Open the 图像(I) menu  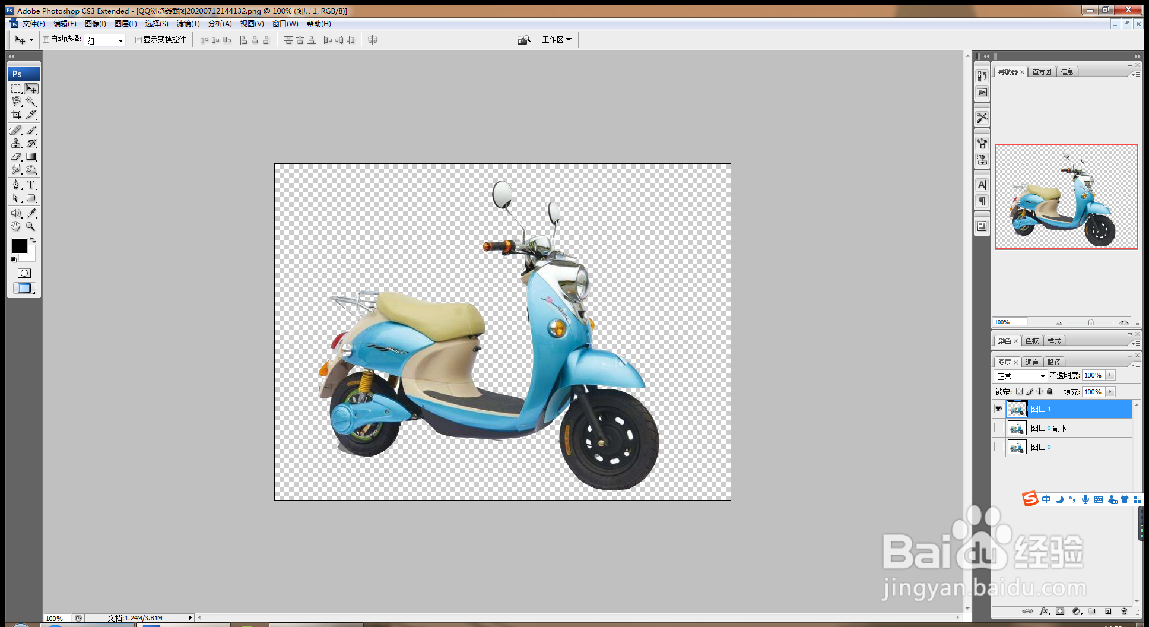[x=95, y=24]
